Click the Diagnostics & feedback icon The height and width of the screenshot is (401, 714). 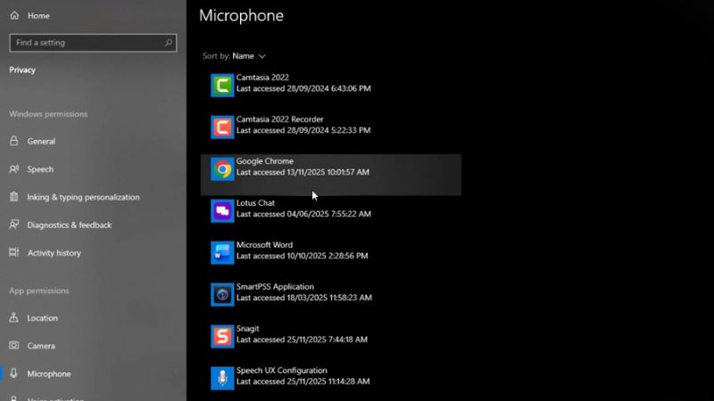coord(14,225)
